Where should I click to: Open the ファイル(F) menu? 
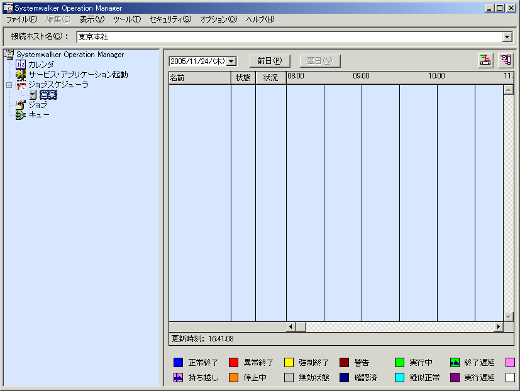(22, 19)
